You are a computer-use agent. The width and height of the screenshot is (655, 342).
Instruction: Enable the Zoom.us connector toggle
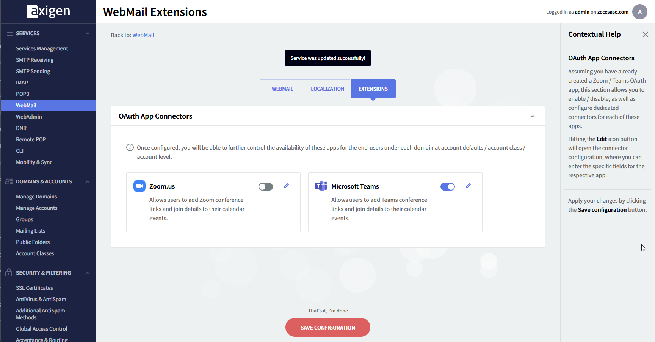(x=266, y=187)
